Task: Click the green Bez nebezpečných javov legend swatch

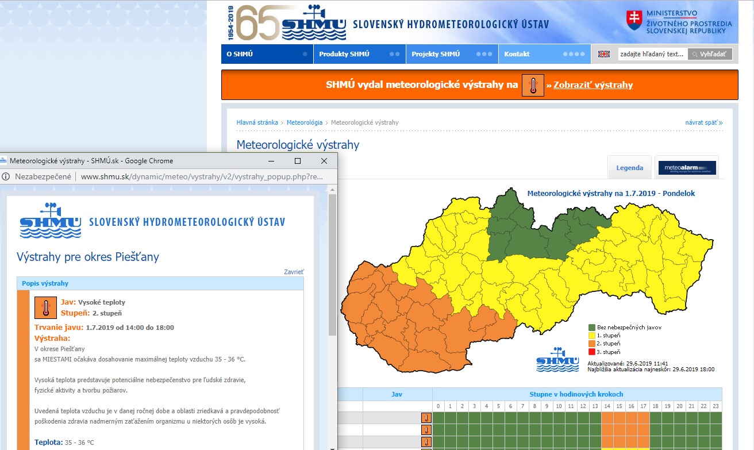Action: [x=591, y=327]
